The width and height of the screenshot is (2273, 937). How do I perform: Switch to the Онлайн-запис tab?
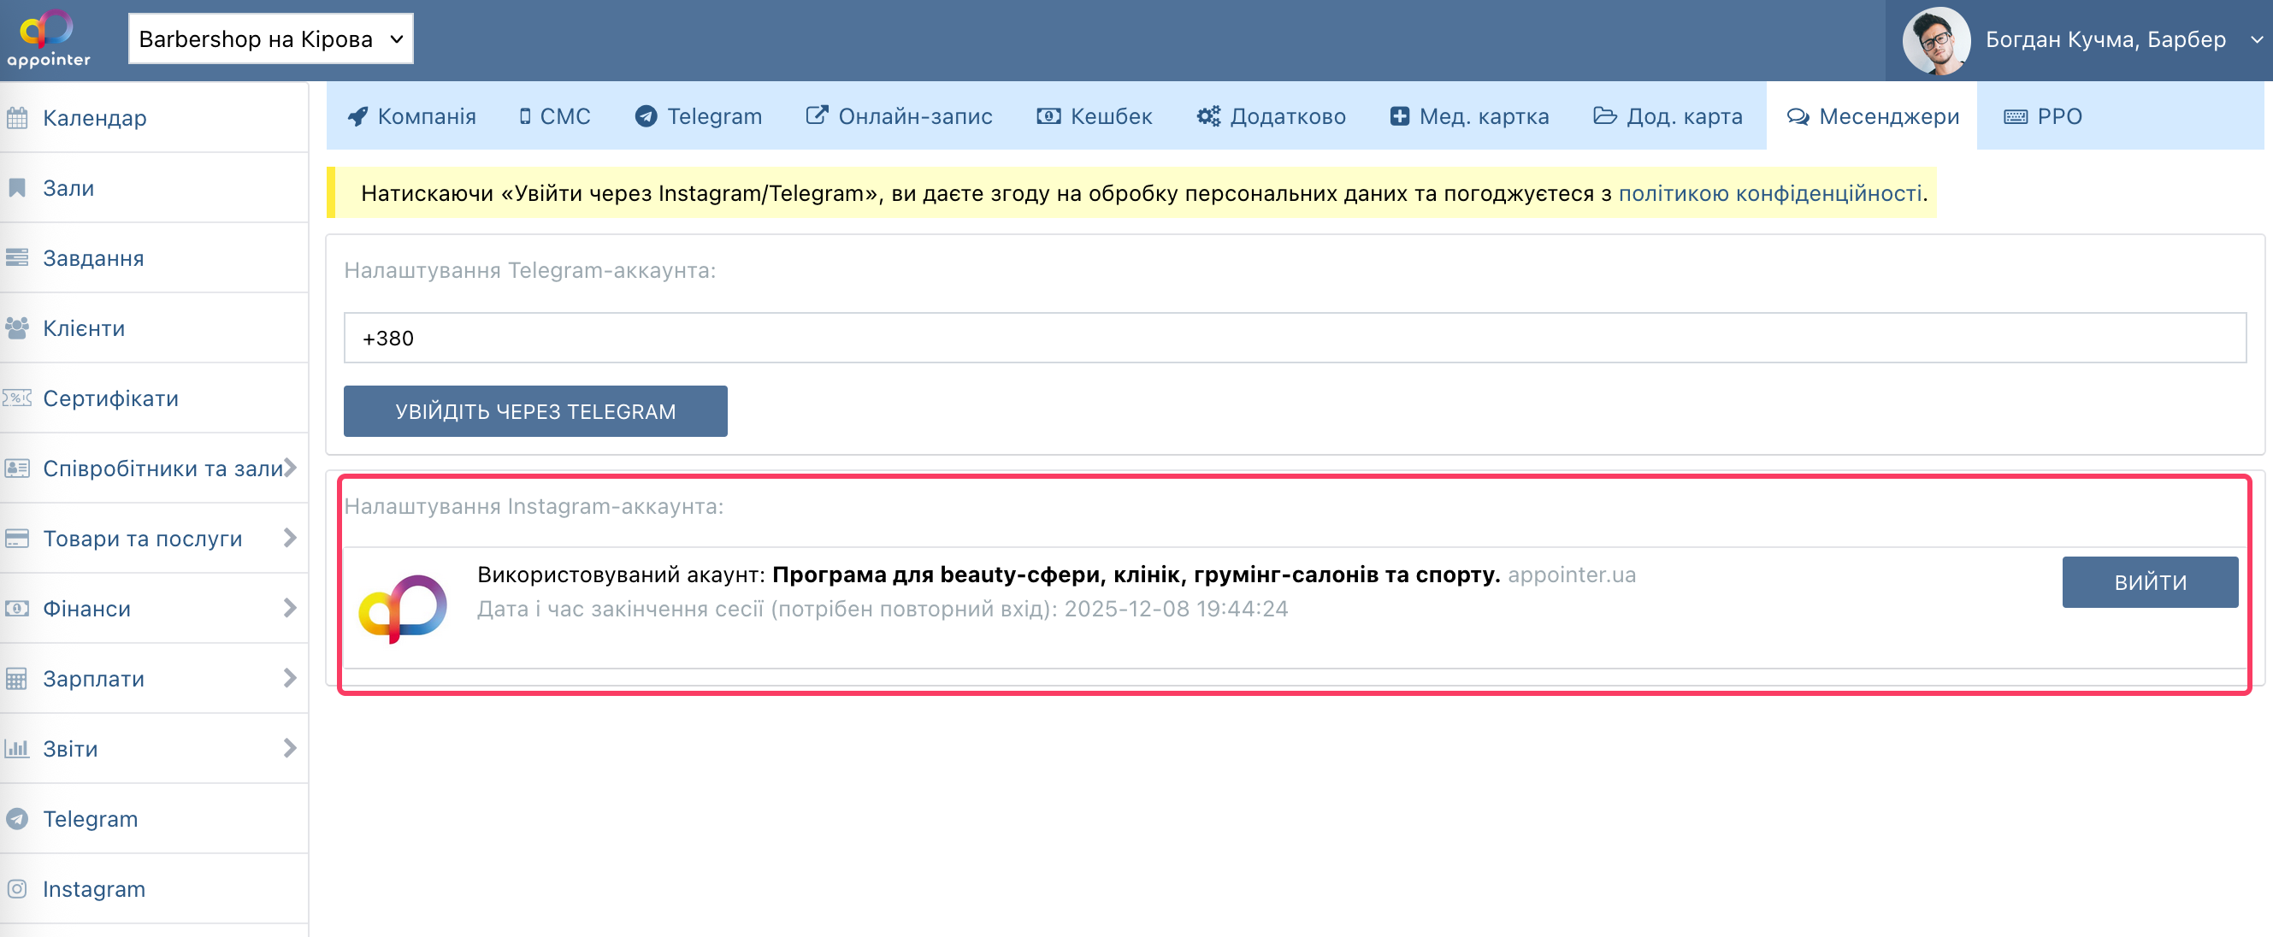(898, 116)
